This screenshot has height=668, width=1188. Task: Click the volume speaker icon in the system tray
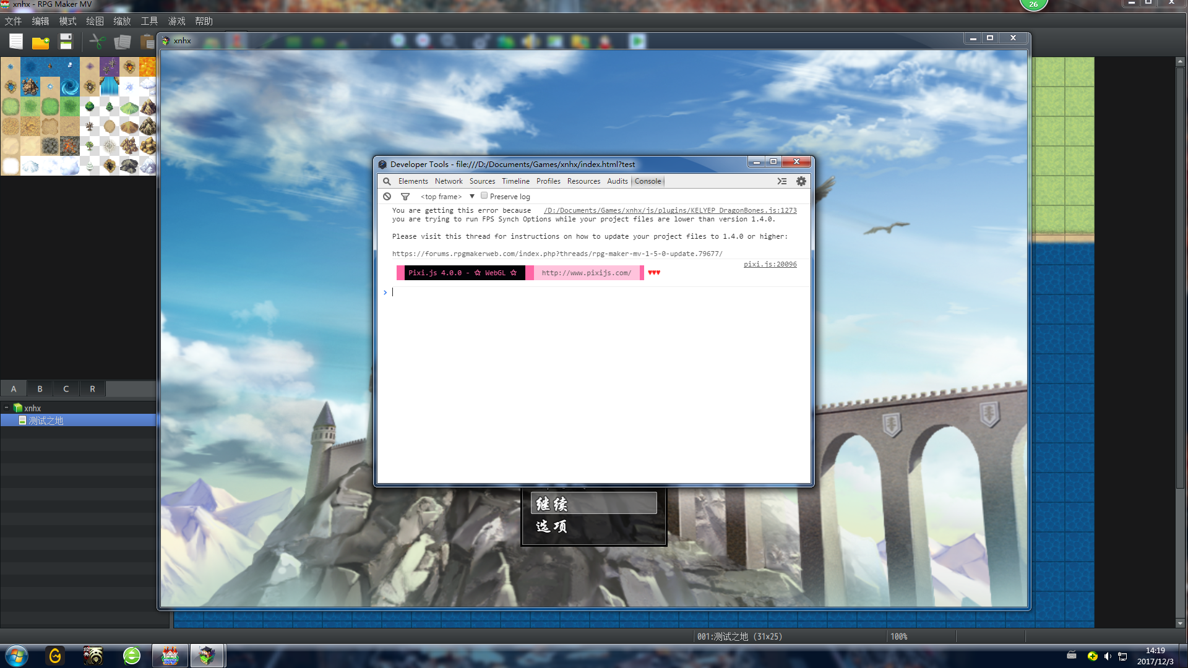tap(1108, 656)
